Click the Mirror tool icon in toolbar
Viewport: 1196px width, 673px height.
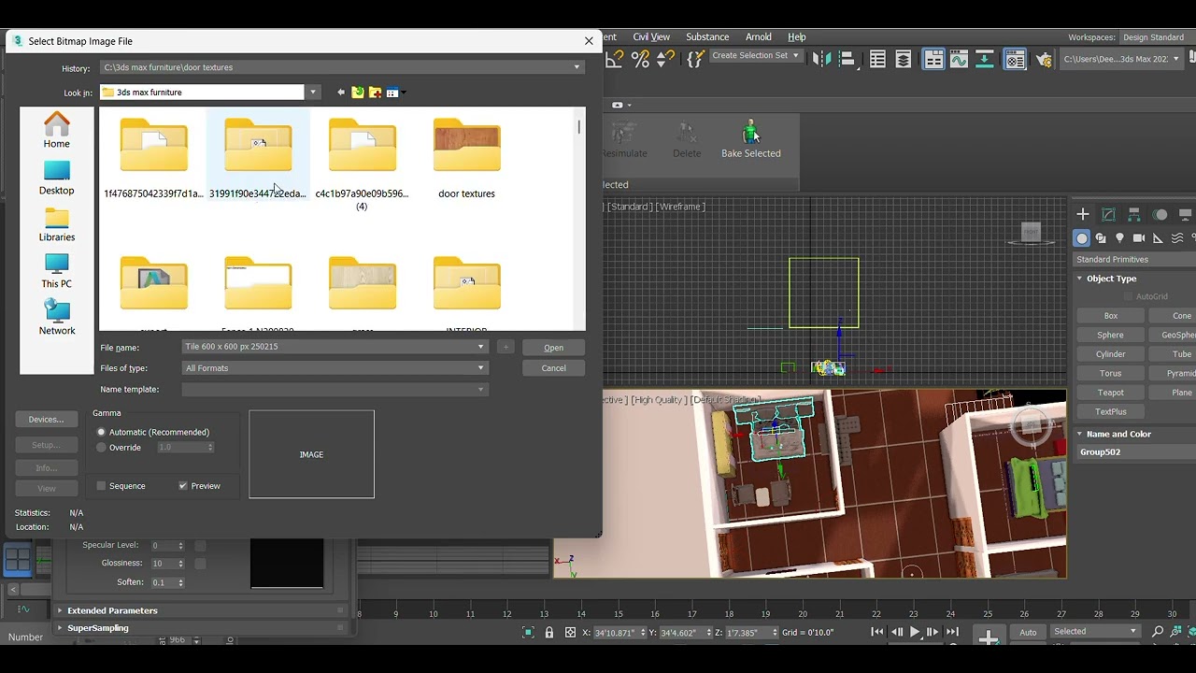pos(821,60)
